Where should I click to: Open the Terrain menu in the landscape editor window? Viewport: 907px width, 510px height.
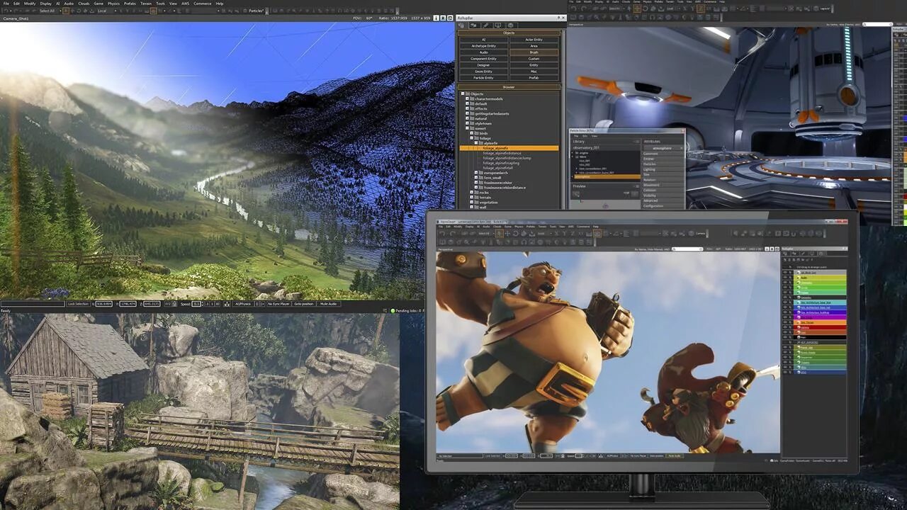(146, 4)
